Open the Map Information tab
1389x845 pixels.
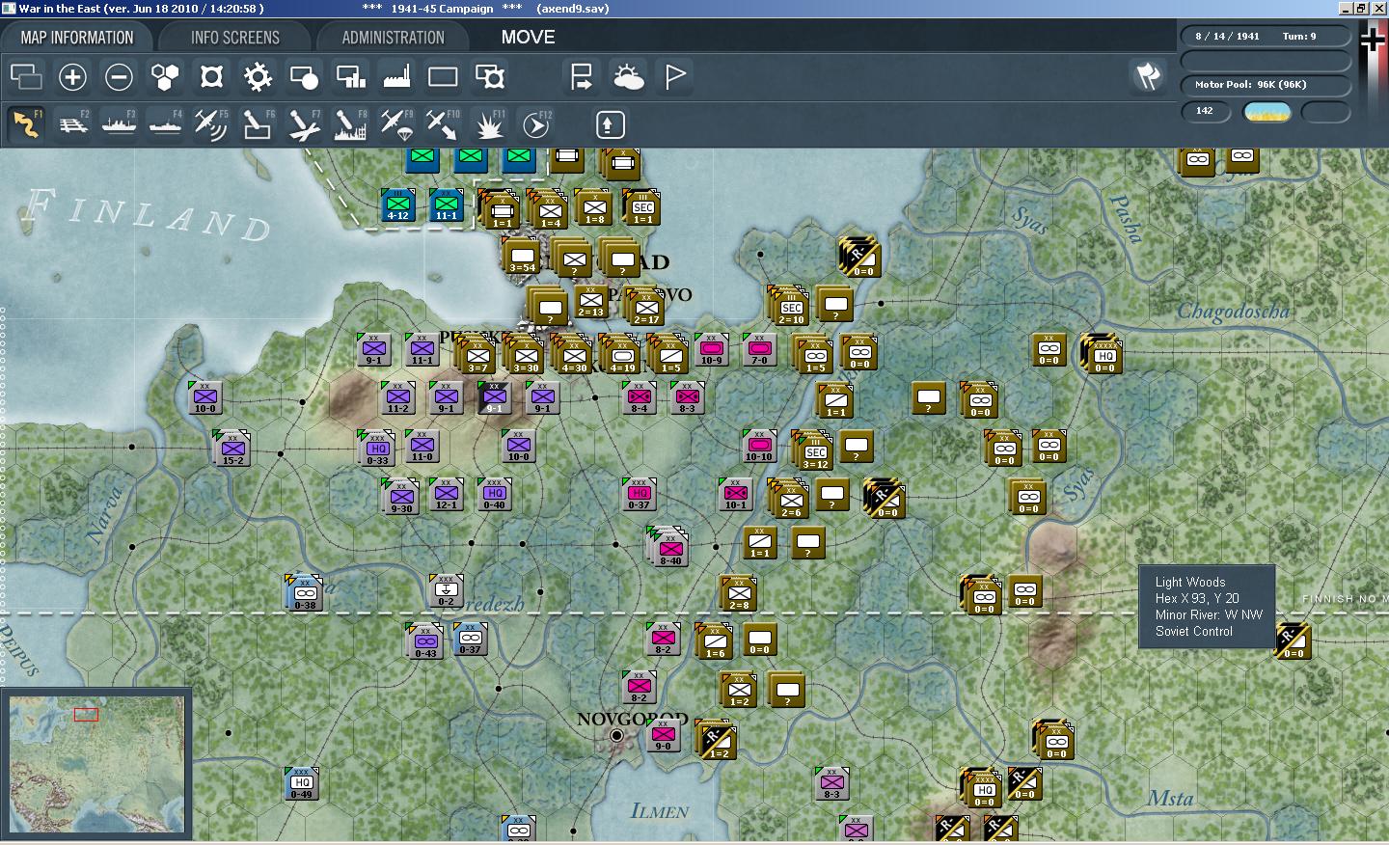77,38
